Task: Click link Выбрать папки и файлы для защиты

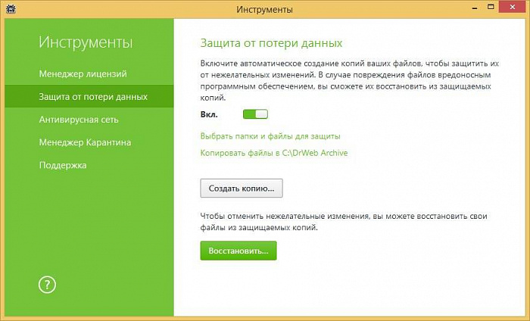Action: pos(270,136)
